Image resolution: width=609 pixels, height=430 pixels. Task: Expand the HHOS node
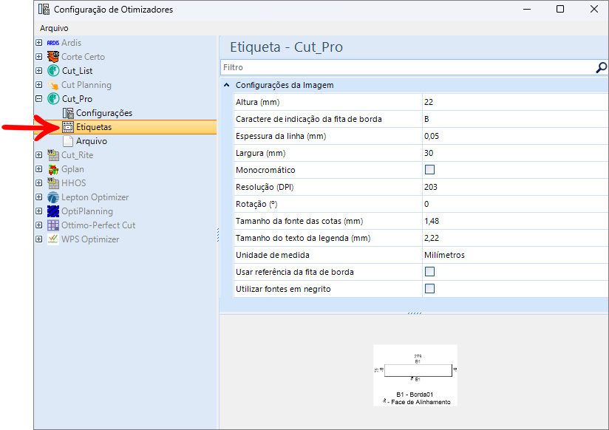tap(39, 183)
